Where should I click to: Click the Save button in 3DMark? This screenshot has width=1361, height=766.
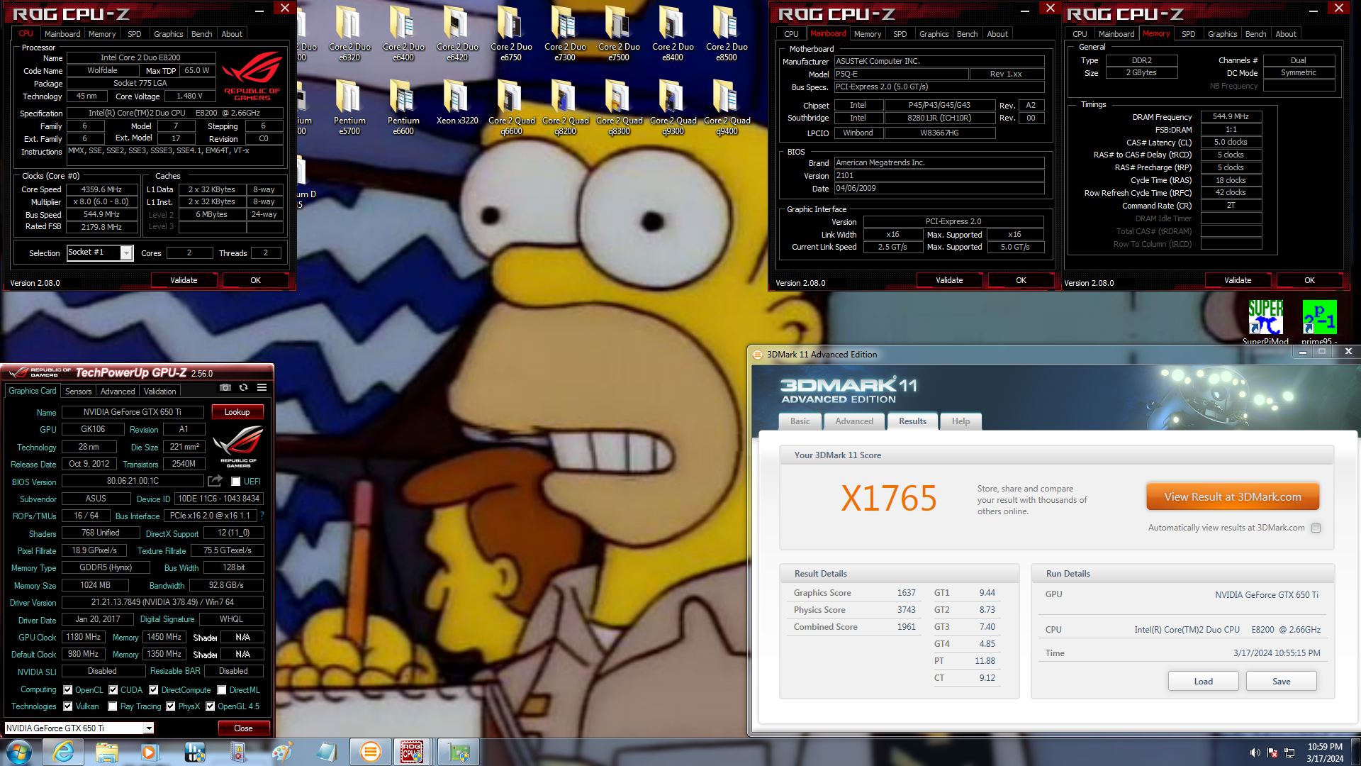[x=1282, y=681]
